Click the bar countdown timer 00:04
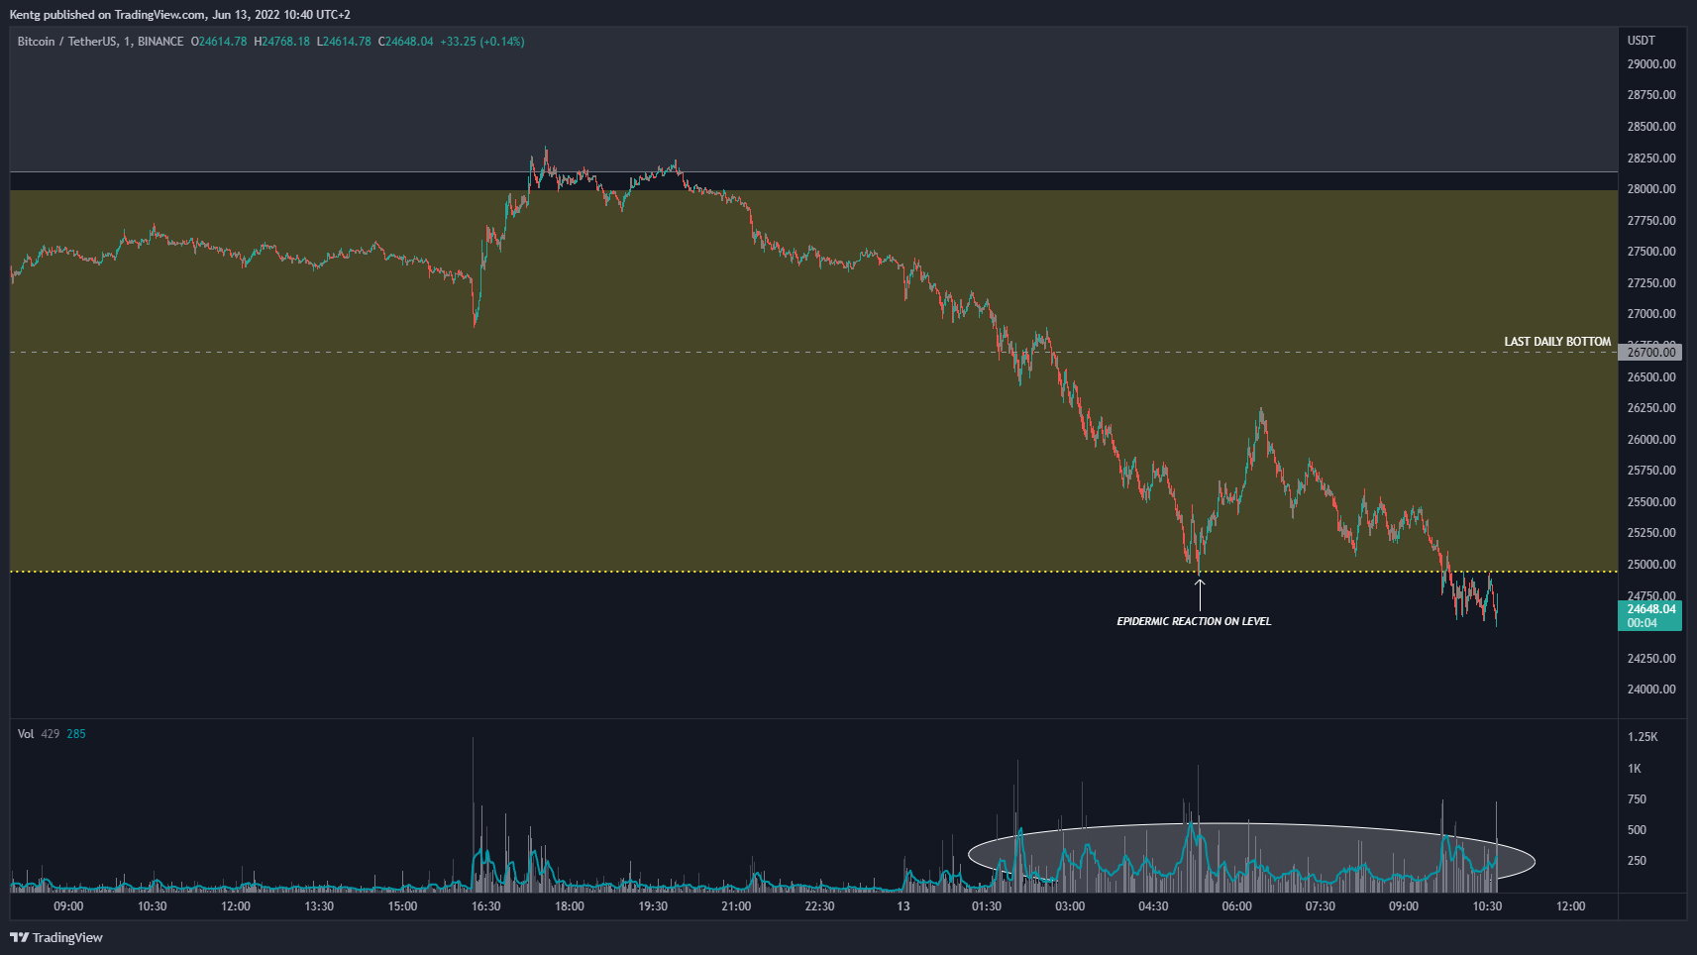Viewport: 1697px width, 955px height. click(x=1642, y=623)
